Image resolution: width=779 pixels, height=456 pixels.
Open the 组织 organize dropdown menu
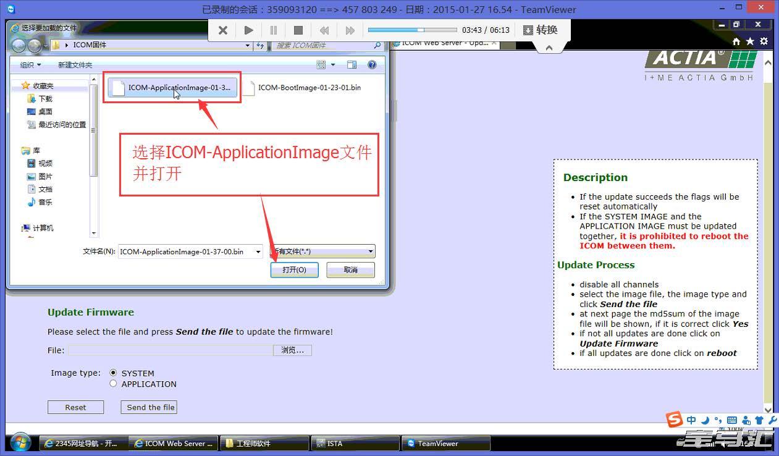[30, 65]
